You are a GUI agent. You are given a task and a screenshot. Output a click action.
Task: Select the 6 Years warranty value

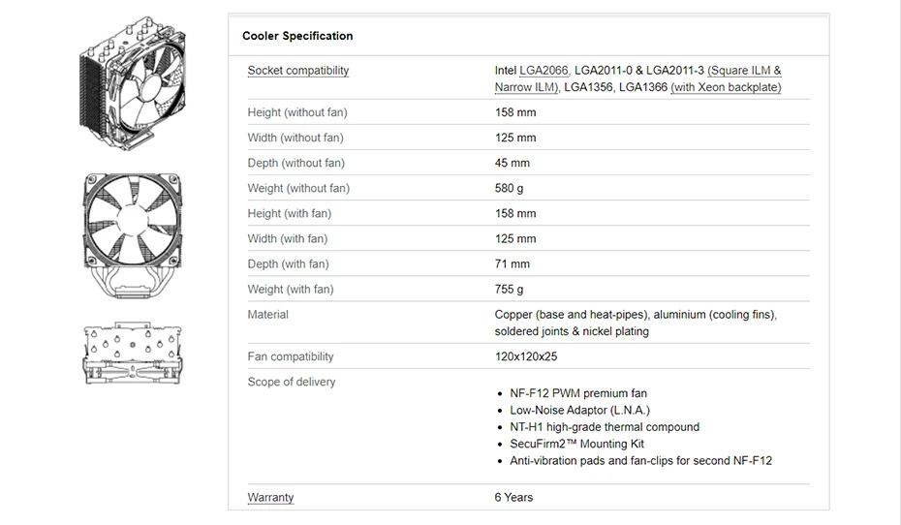coord(513,498)
